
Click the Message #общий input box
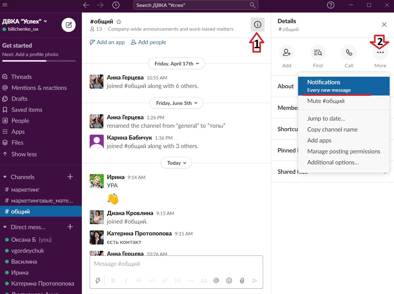[176, 264]
